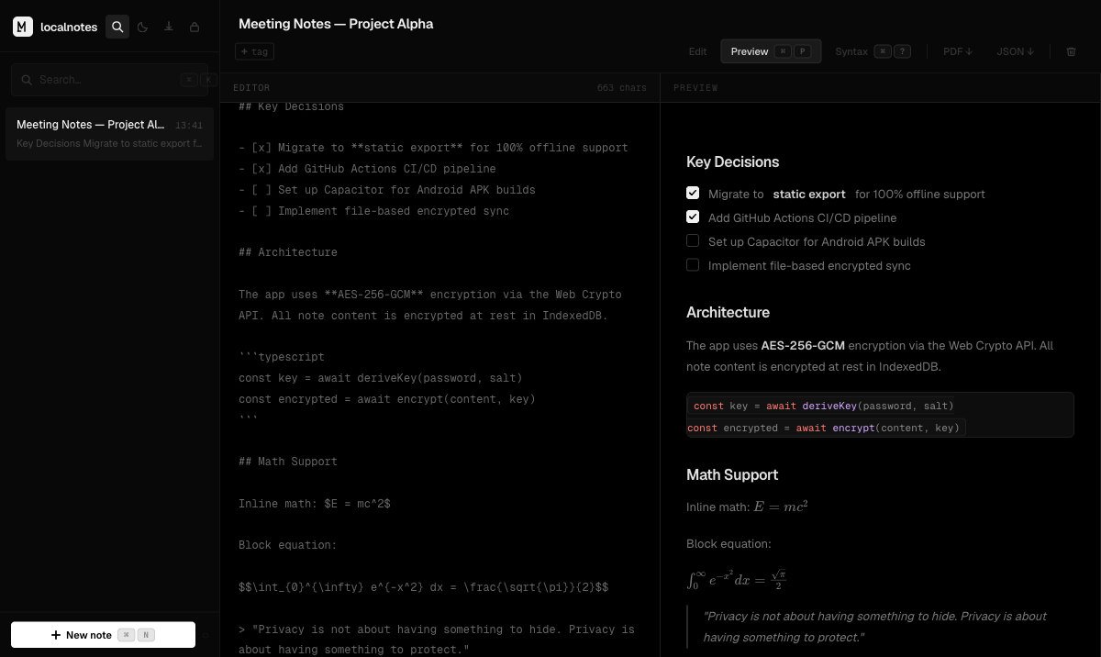The image size is (1101, 657).
Task: Delete the note using the trash icon
Action: pyautogui.click(x=1071, y=51)
